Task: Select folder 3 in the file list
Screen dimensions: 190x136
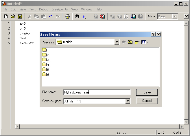Action: [x=46, y=60]
